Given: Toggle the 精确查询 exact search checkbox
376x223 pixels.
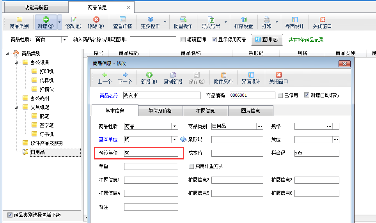Looking at the screenshot, I should click(x=184, y=40).
